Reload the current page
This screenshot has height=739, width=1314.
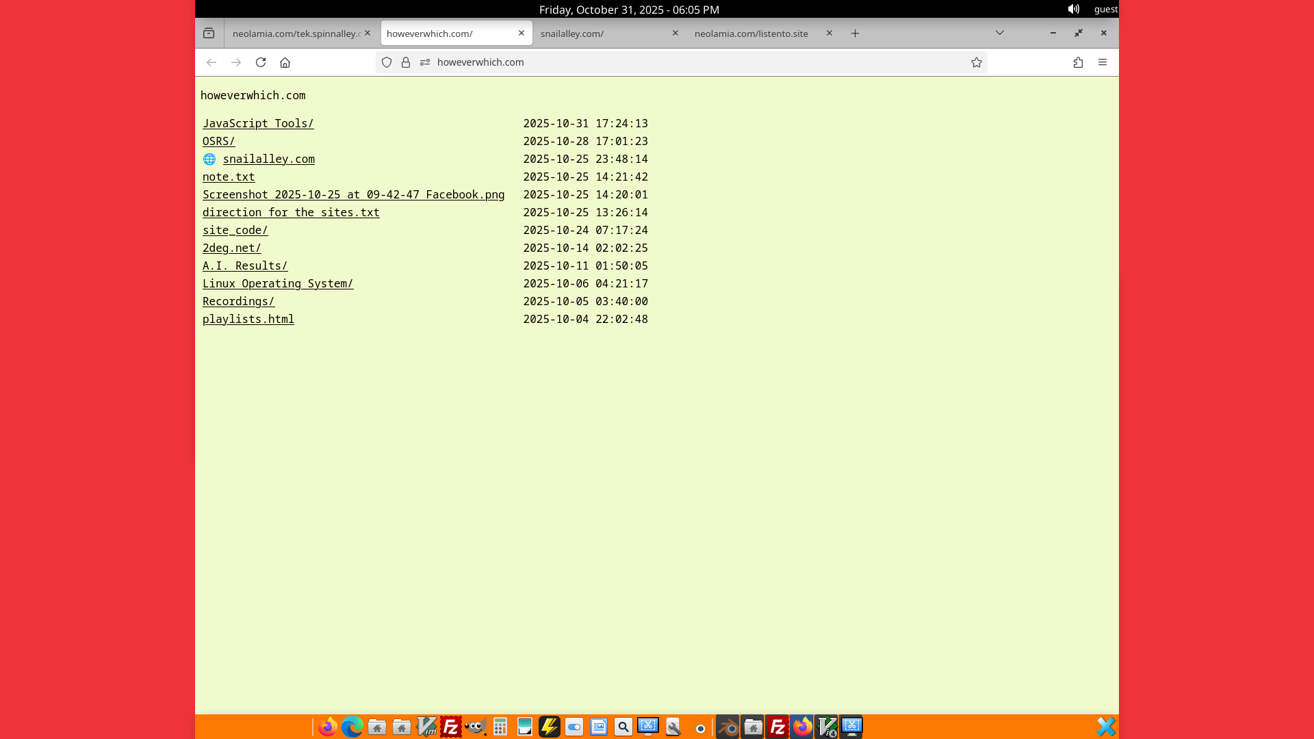[261, 62]
